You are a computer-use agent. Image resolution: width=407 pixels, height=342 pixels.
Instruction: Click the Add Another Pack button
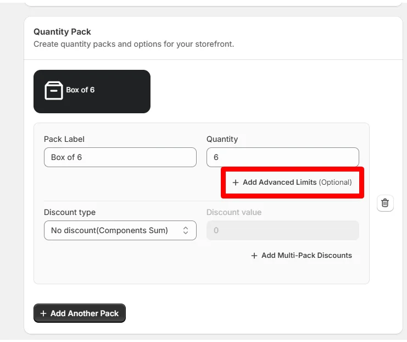point(80,313)
